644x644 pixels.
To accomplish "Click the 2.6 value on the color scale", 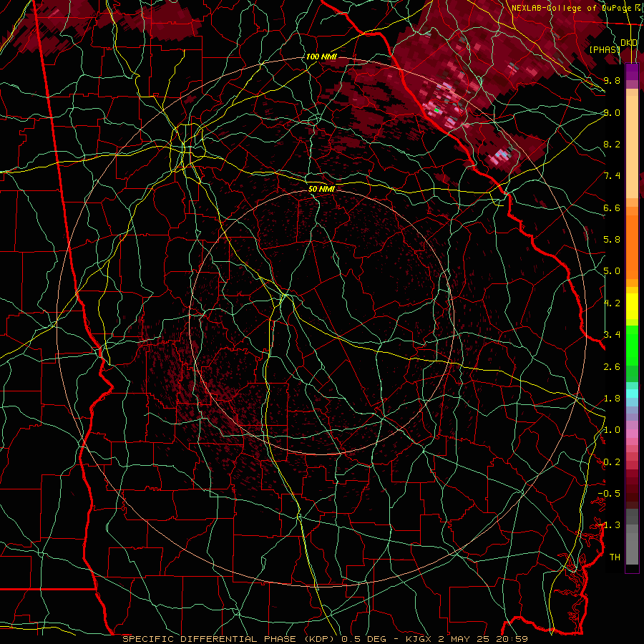I will [x=612, y=367].
